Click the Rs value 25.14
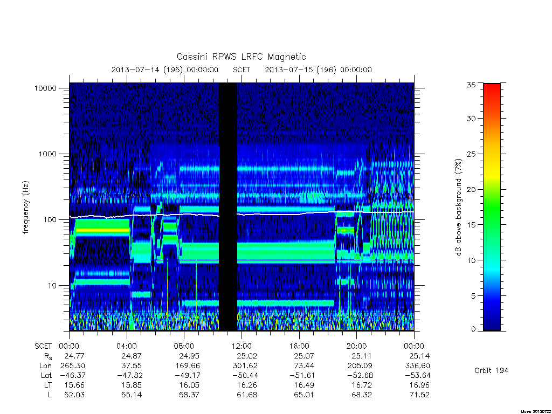This screenshot has height=414, width=552. 419,356
